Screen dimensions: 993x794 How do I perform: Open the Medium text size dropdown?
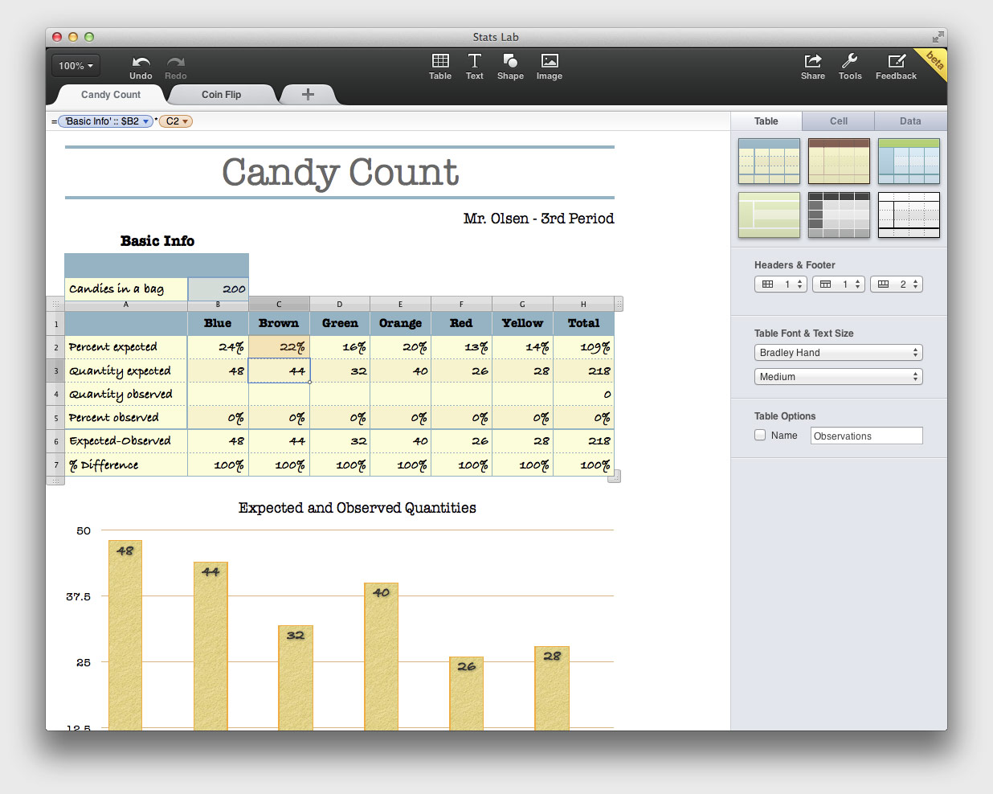point(838,377)
